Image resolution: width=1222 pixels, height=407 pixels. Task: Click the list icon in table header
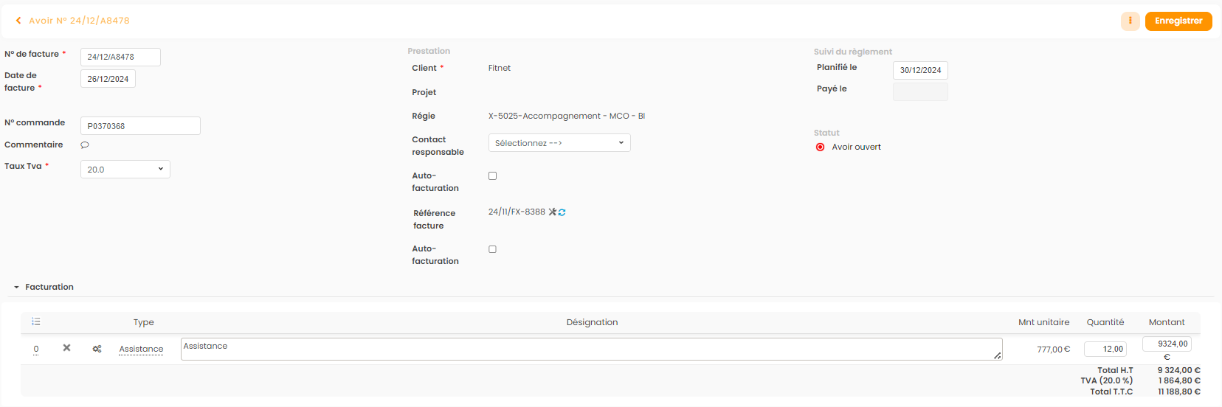coord(36,321)
